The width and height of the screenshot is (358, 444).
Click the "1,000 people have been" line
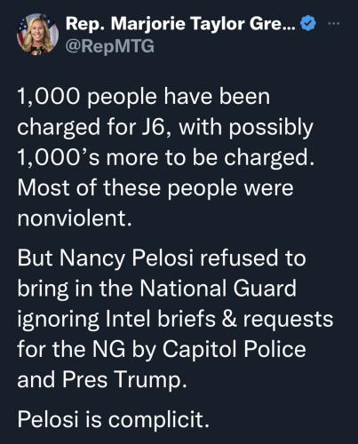pyautogui.click(x=144, y=97)
